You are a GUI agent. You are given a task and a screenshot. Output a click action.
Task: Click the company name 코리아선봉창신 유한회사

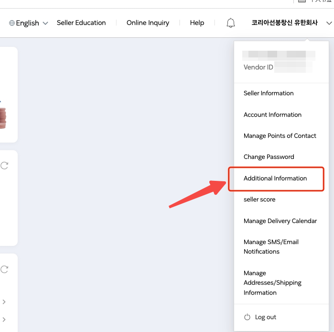click(284, 22)
